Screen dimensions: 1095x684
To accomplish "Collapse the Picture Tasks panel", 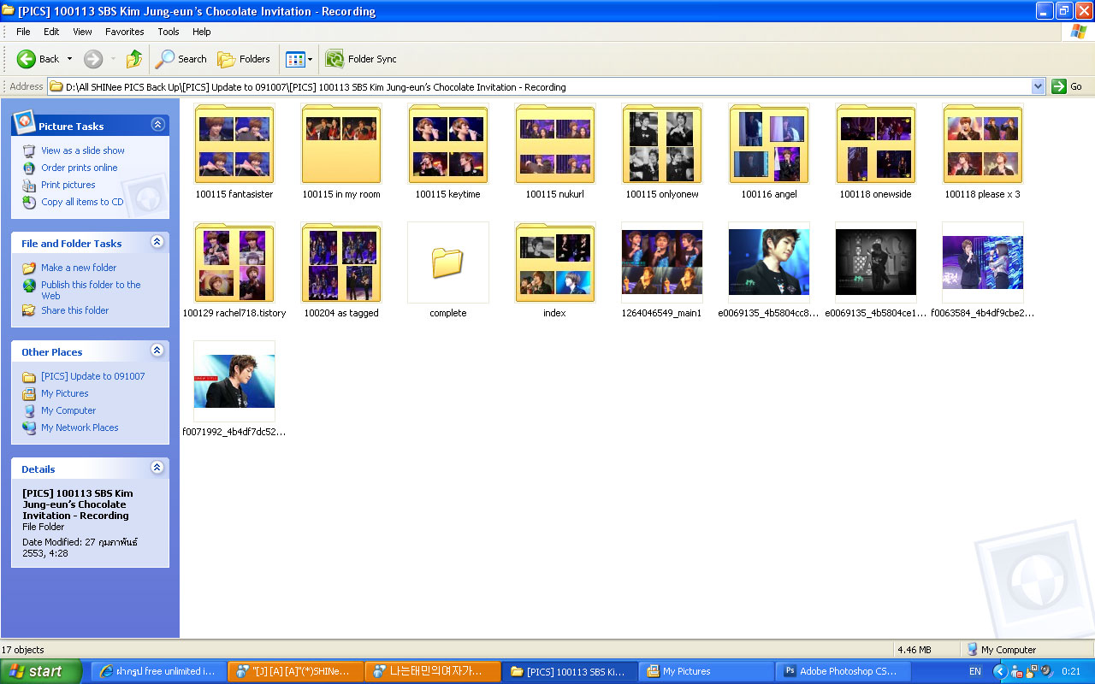I will [x=157, y=125].
